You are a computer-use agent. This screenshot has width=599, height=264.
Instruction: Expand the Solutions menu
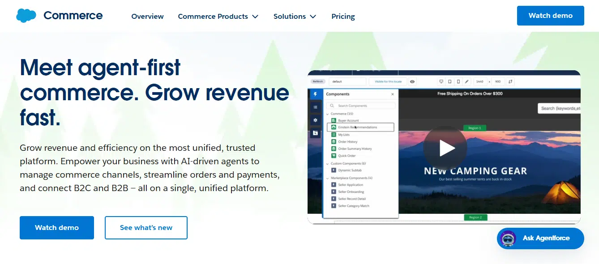(x=295, y=16)
